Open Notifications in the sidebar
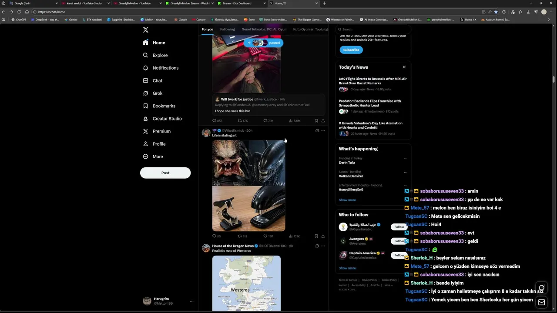 161,68
